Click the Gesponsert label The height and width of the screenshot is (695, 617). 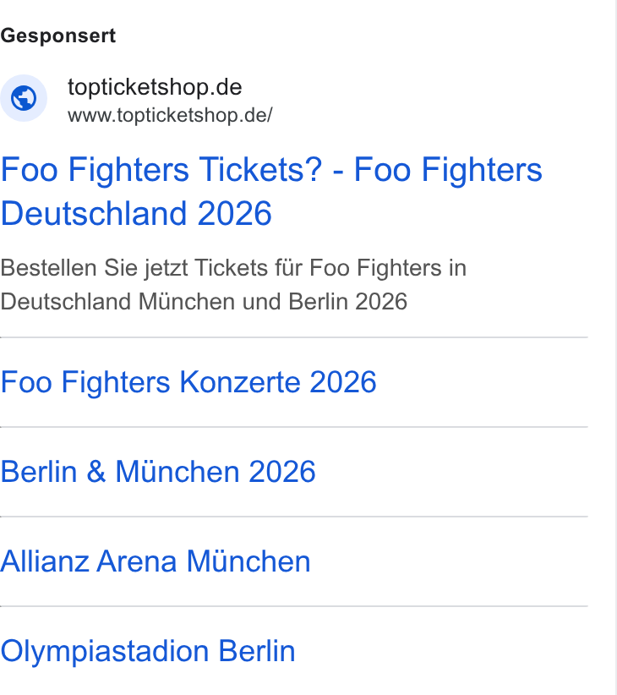[58, 36]
